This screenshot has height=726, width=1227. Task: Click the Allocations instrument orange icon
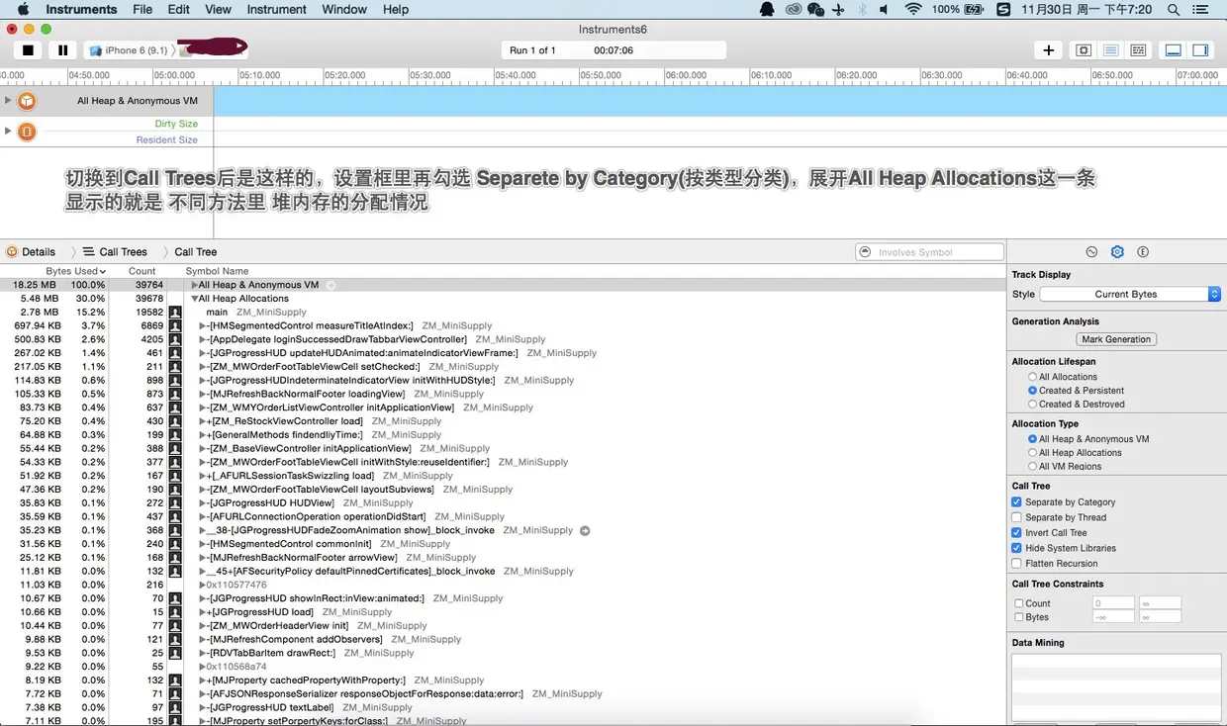(x=27, y=101)
